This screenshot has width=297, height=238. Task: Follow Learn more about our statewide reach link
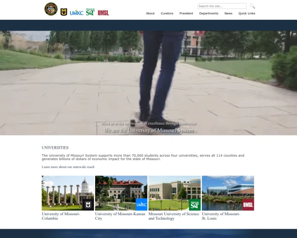[x=68, y=167]
